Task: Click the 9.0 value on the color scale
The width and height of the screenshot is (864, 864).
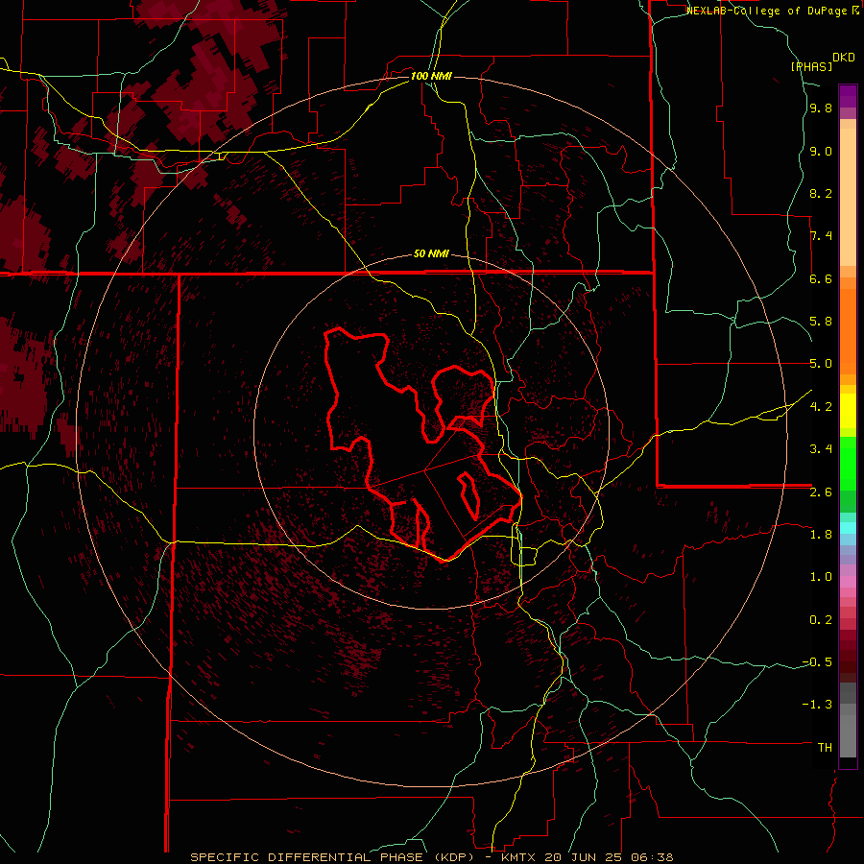Action: [821, 152]
